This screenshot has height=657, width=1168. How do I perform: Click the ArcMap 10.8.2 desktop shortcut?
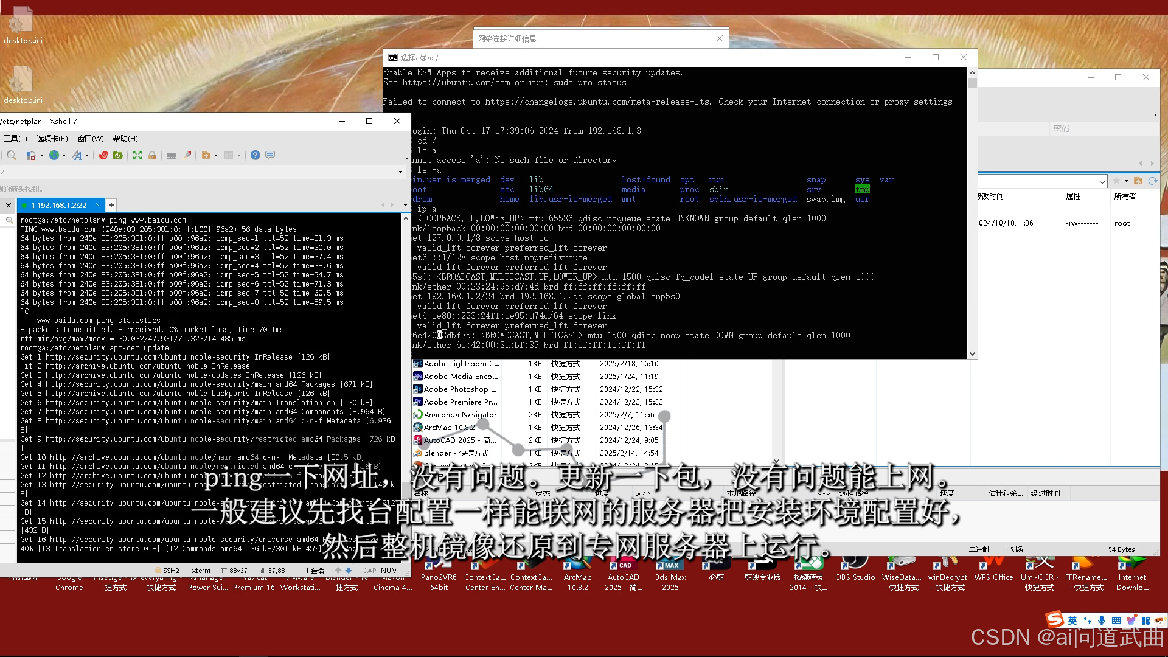[577, 574]
